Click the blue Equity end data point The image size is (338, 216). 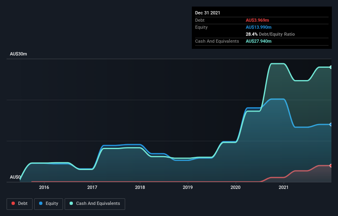point(331,124)
